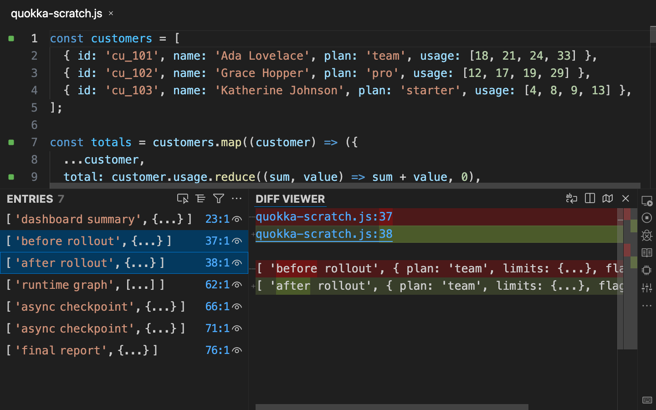Click the select-entry cursor icon in Entries
The width and height of the screenshot is (656, 410).
tap(183, 199)
